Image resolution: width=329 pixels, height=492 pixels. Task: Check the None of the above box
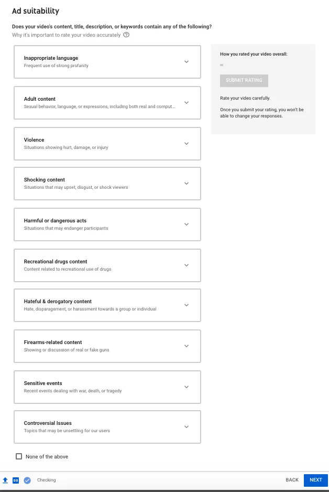click(19, 456)
